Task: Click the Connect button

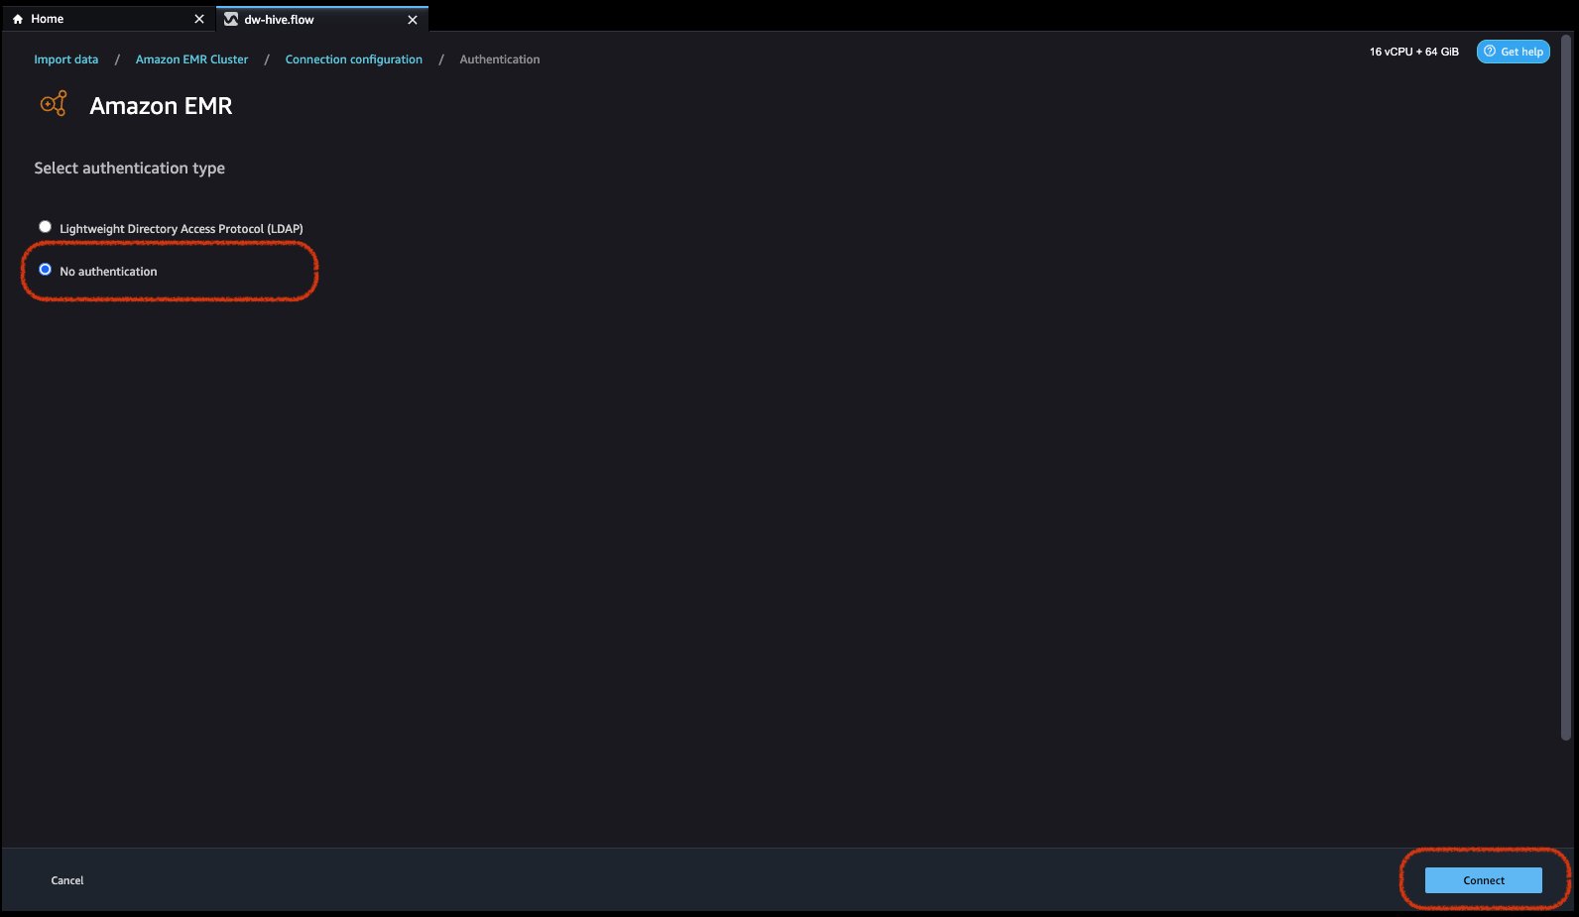Action: point(1483,880)
